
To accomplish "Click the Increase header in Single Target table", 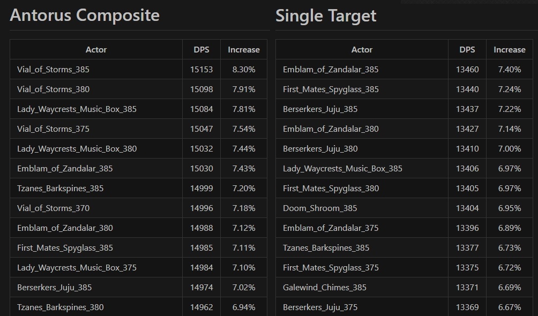I will click(x=509, y=50).
